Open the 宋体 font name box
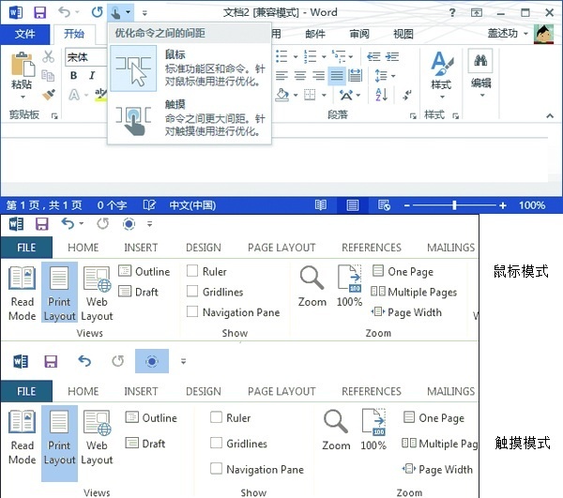 pos(86,57)
